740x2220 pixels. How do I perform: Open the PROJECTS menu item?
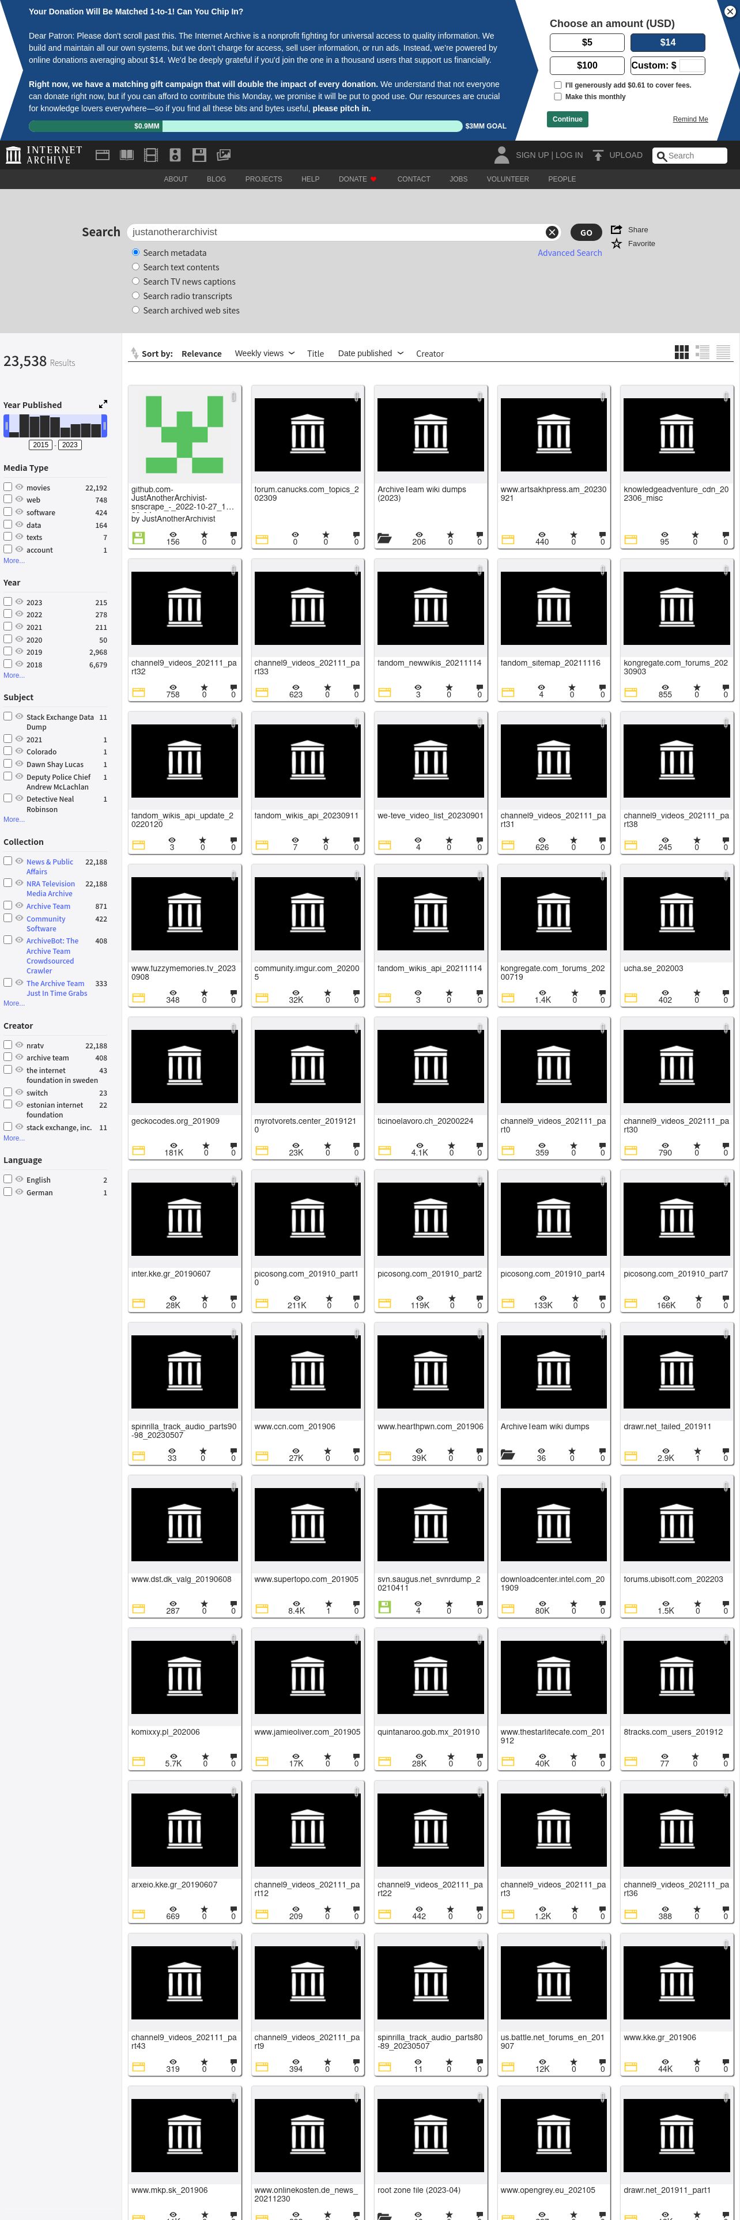tap(263, 179)
